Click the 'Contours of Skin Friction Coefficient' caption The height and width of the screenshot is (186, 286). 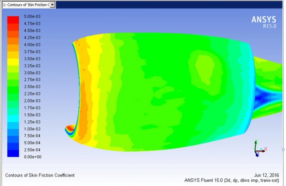coord(39,174)
